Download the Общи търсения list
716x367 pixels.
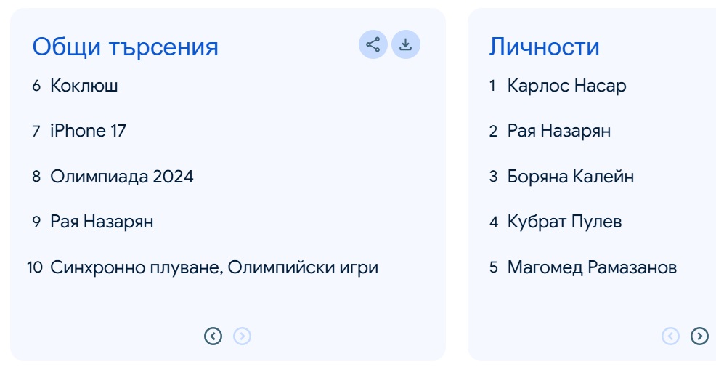[x=406, y=45]
